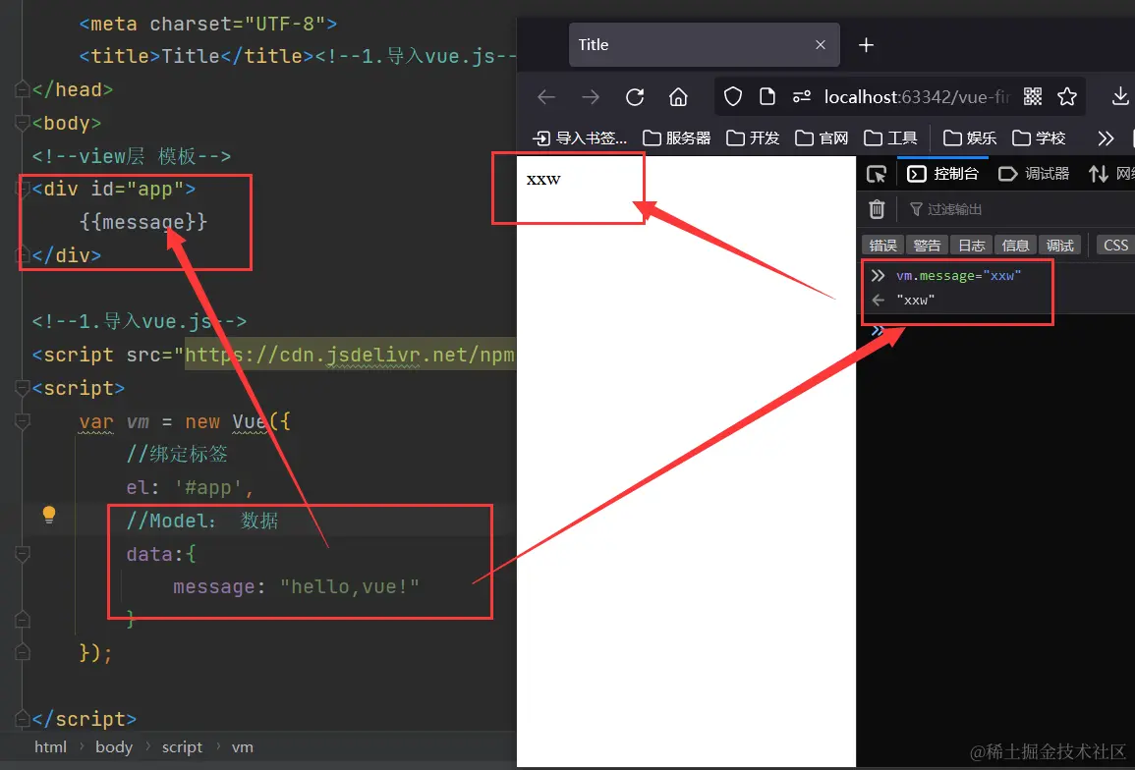Click the intention lightbulb in the editor gutter
Screen dimensions: 1135x770
pos(48,514)
